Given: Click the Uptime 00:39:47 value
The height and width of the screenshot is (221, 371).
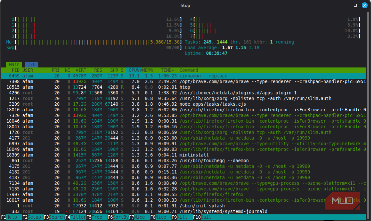Looking at the screenshot, I should (216, 54).
